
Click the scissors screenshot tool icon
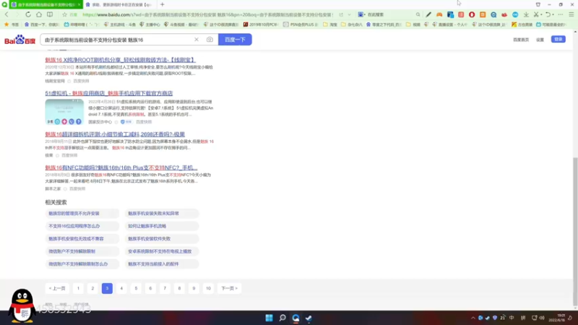pyautogui.click(x=536, y=14)
